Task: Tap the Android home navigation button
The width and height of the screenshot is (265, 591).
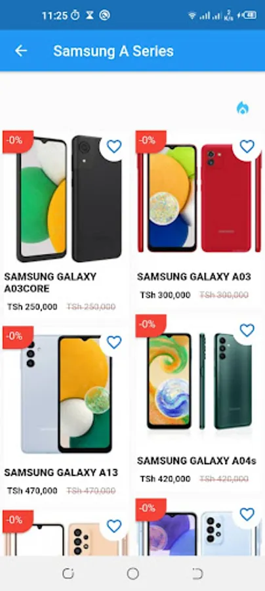Action: (x=132, y=574)
